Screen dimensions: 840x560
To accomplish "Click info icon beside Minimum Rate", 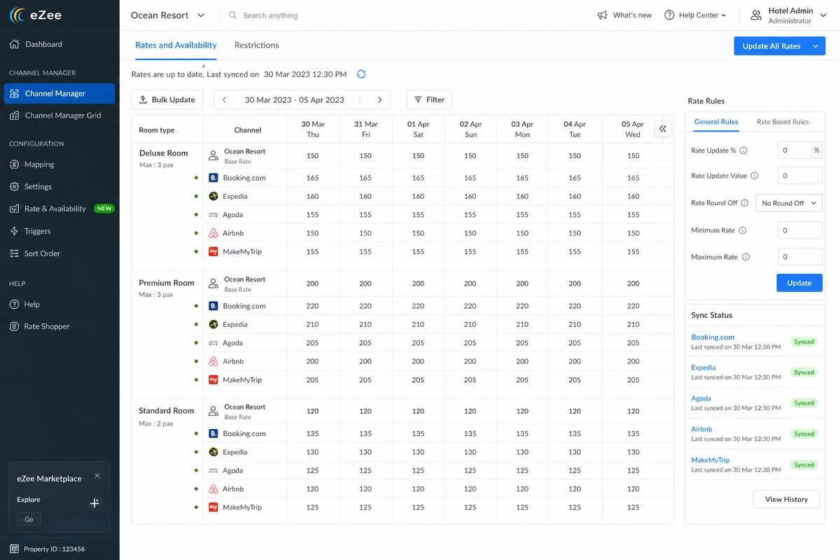I will [x=743, y=230].
